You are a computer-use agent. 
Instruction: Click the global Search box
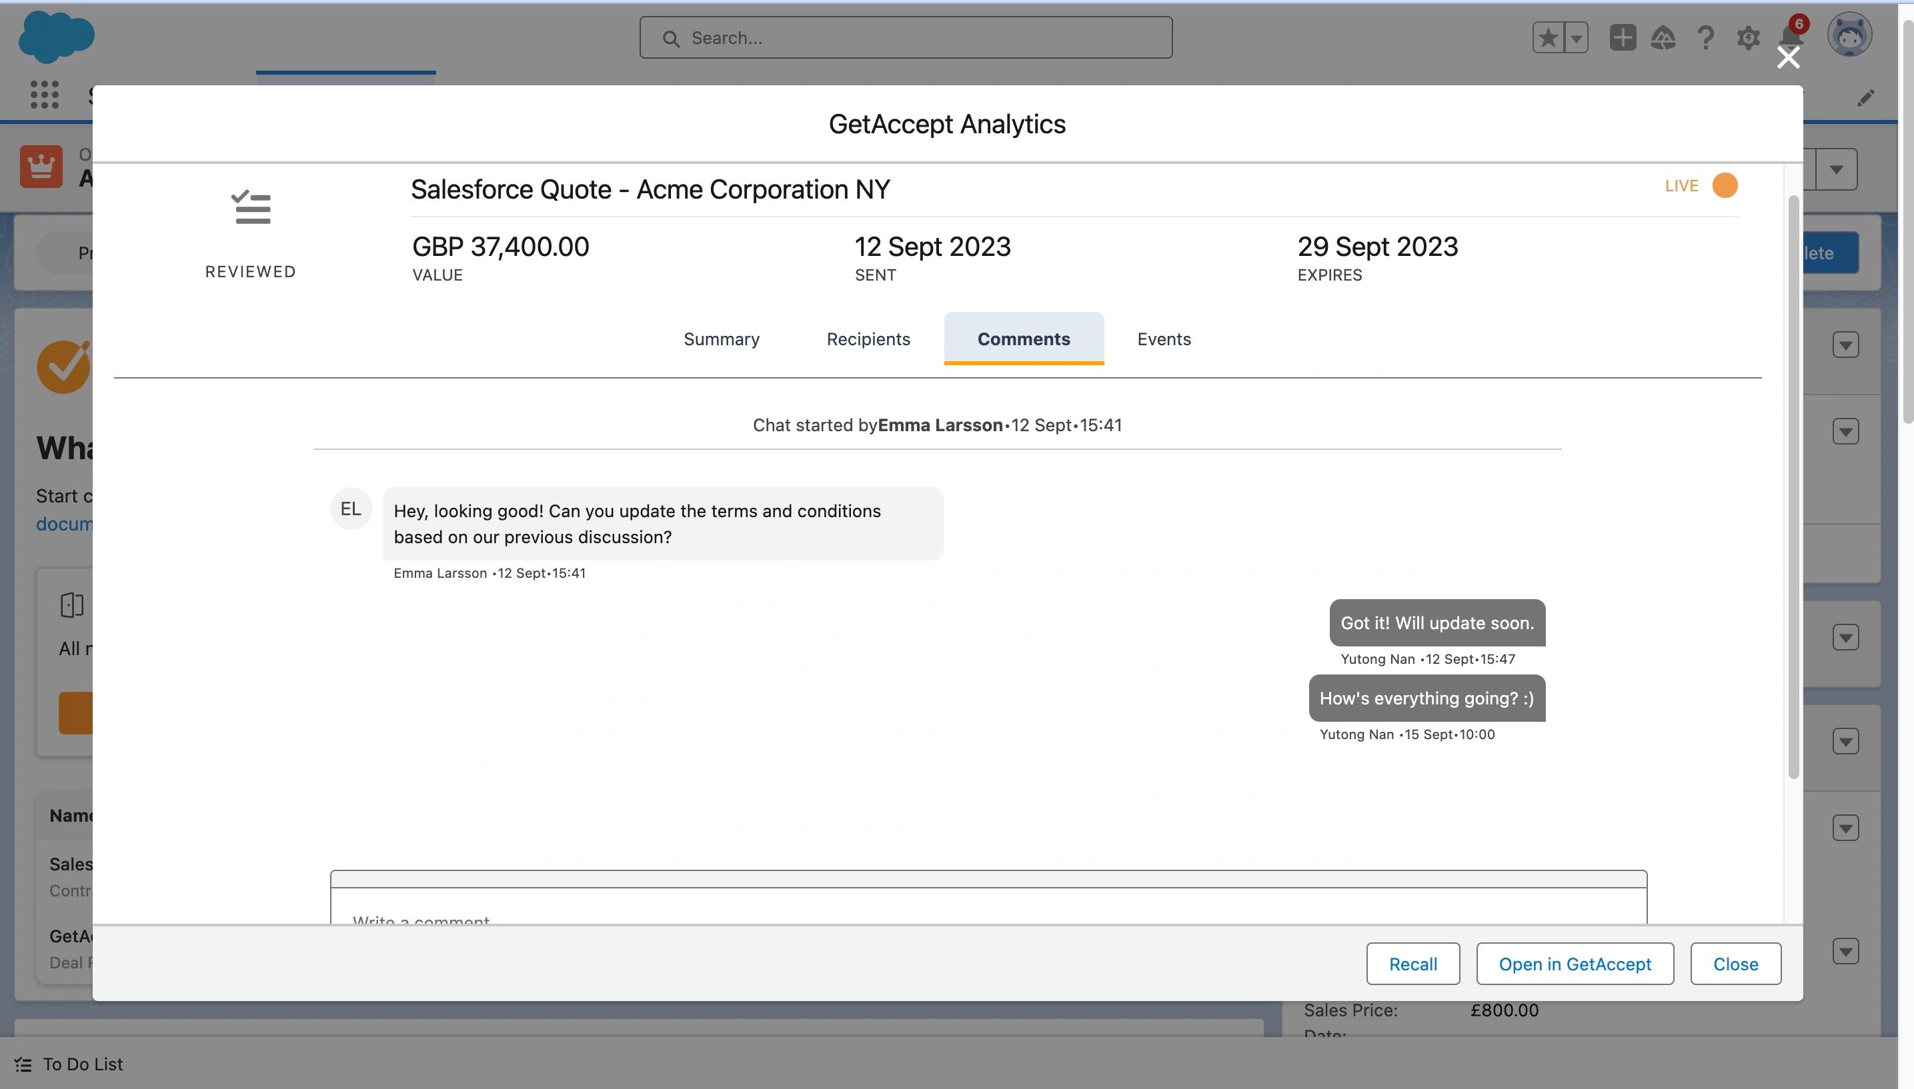[906, 37]
